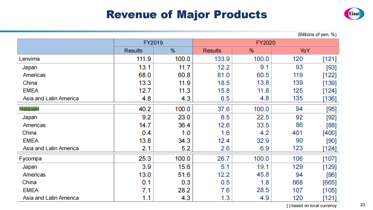The height and width of the screenshot is (210, 373).
Task: Click Asia and Latin America under Halaven
Action: coord(51,148)
